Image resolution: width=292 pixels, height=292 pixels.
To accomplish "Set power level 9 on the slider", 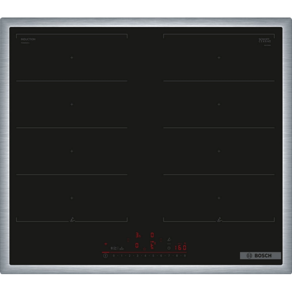I will click(185, 256).
